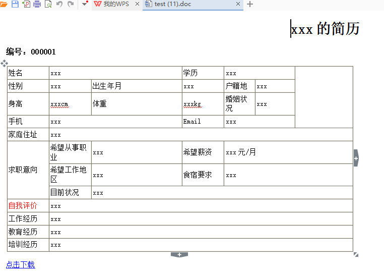Click the title text xxx 的简历
This screenshot has height=274, width=384.
[x=325, y=28]
